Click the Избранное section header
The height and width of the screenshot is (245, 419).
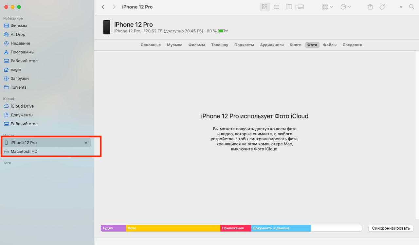tap(13, 18)
